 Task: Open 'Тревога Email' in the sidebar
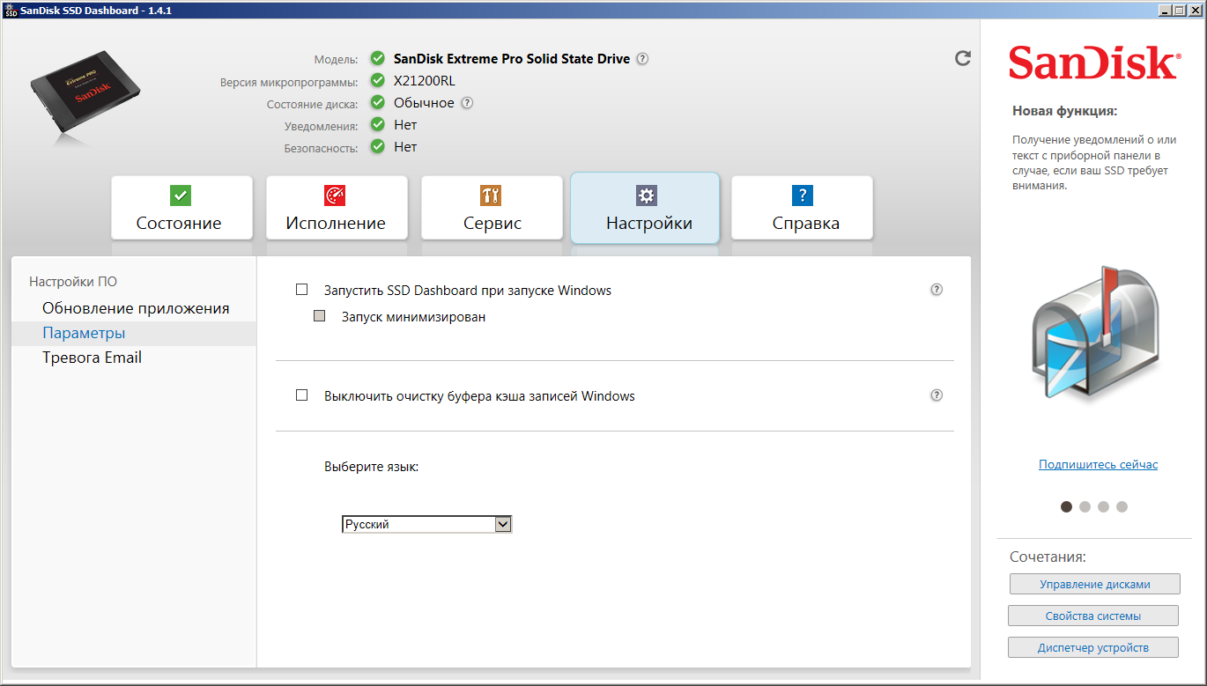tap(92, 358)
